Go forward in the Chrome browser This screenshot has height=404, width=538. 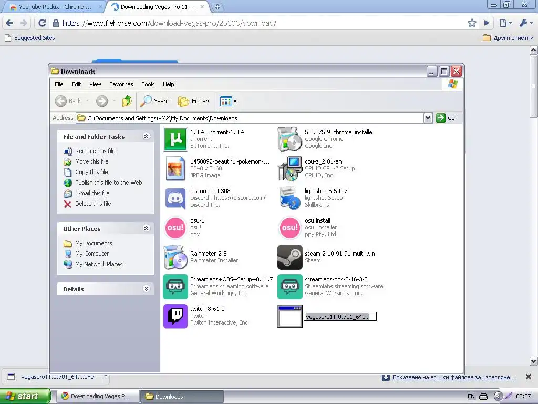pyautogui.click(x=23, y=23)
